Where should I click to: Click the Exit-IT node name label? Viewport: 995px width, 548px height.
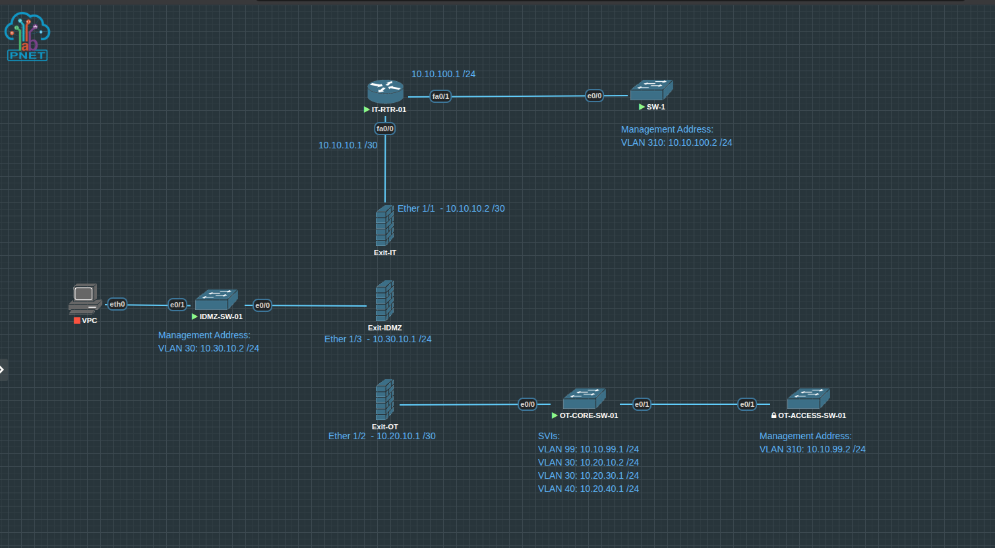coord(385,253)
